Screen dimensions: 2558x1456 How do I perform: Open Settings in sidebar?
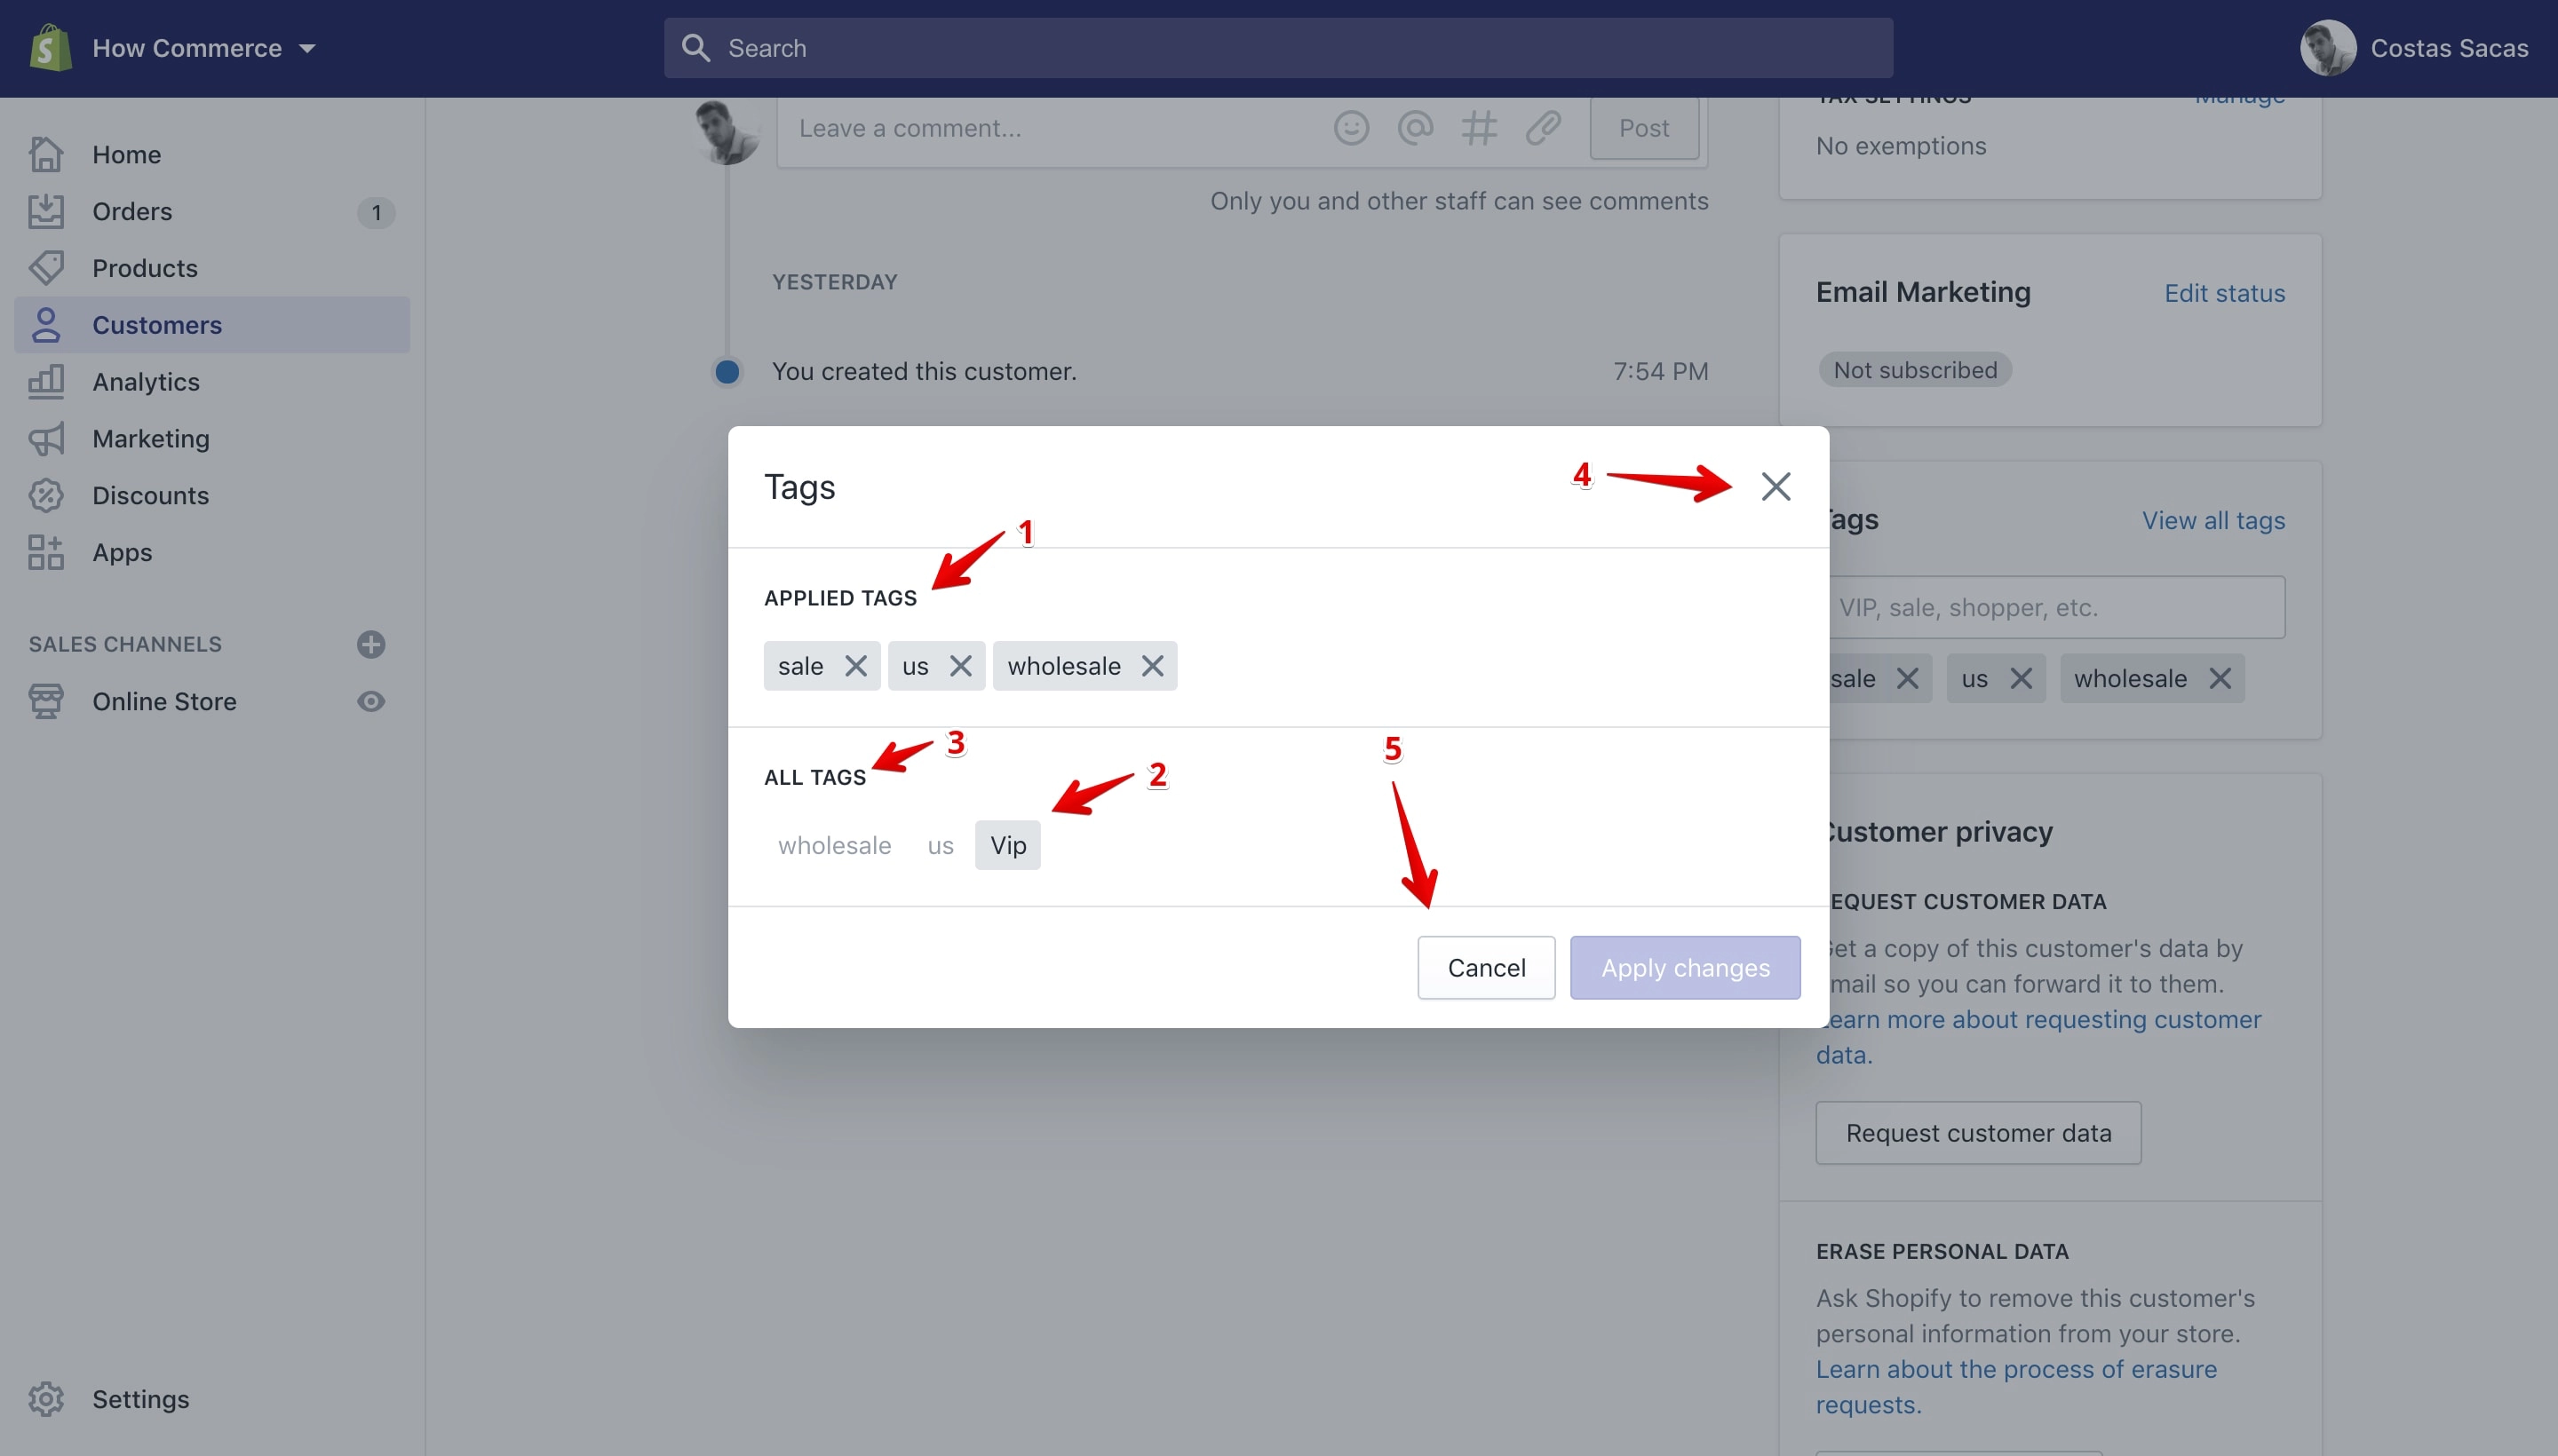[140, 1399]
